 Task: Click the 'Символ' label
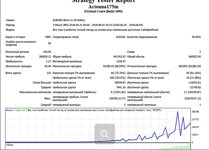(x=10, y=20)
